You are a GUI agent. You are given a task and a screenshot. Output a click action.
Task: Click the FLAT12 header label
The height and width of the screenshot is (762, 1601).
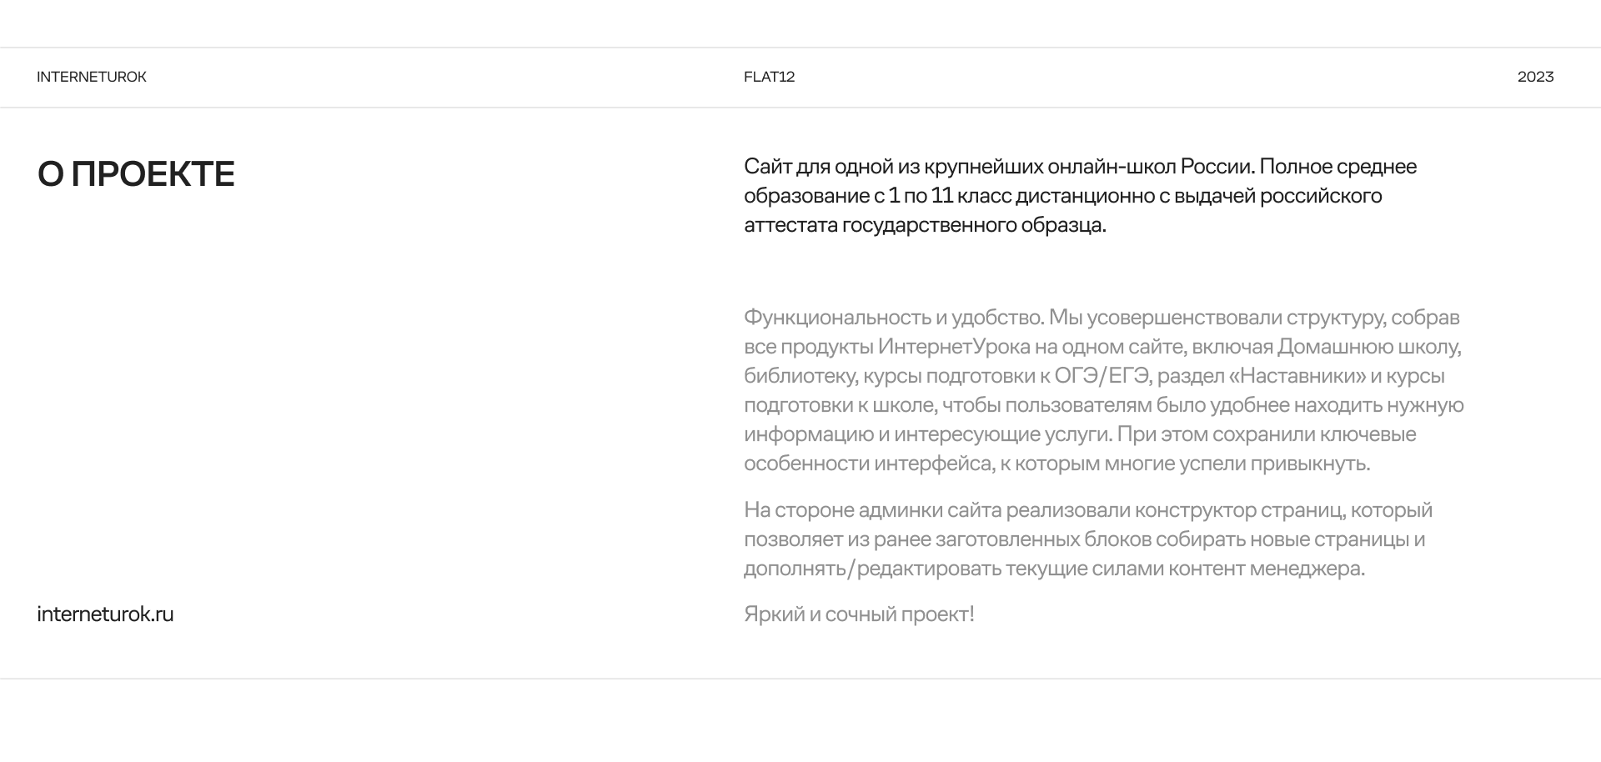point(769,77)
